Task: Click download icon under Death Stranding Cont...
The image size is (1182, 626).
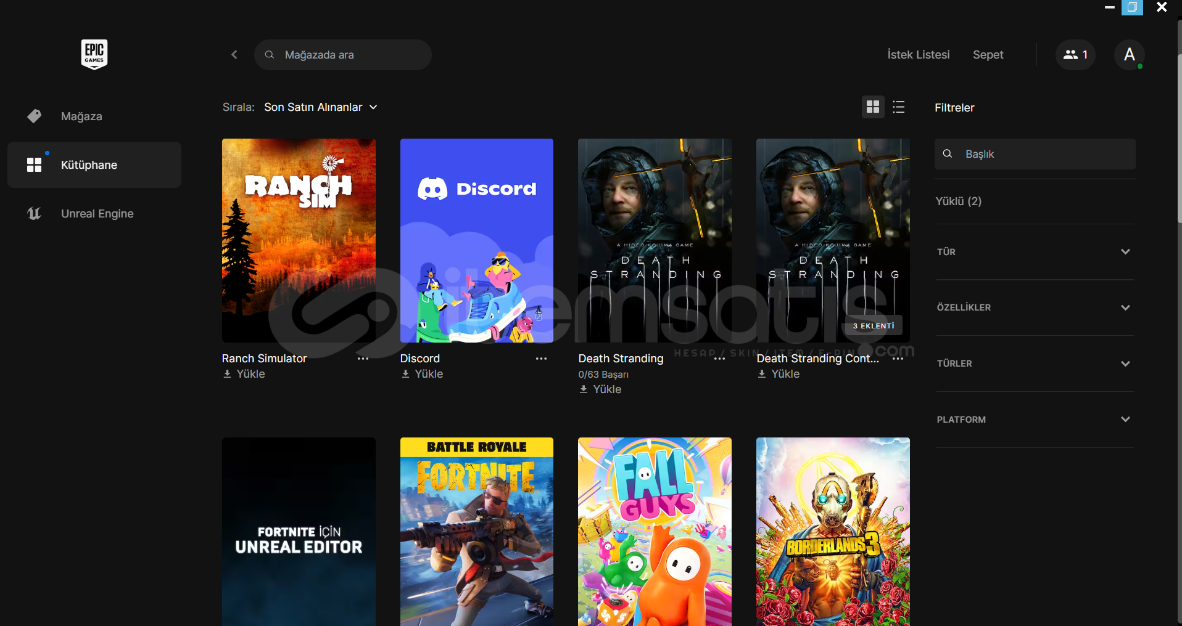Action: coord(762,374)
